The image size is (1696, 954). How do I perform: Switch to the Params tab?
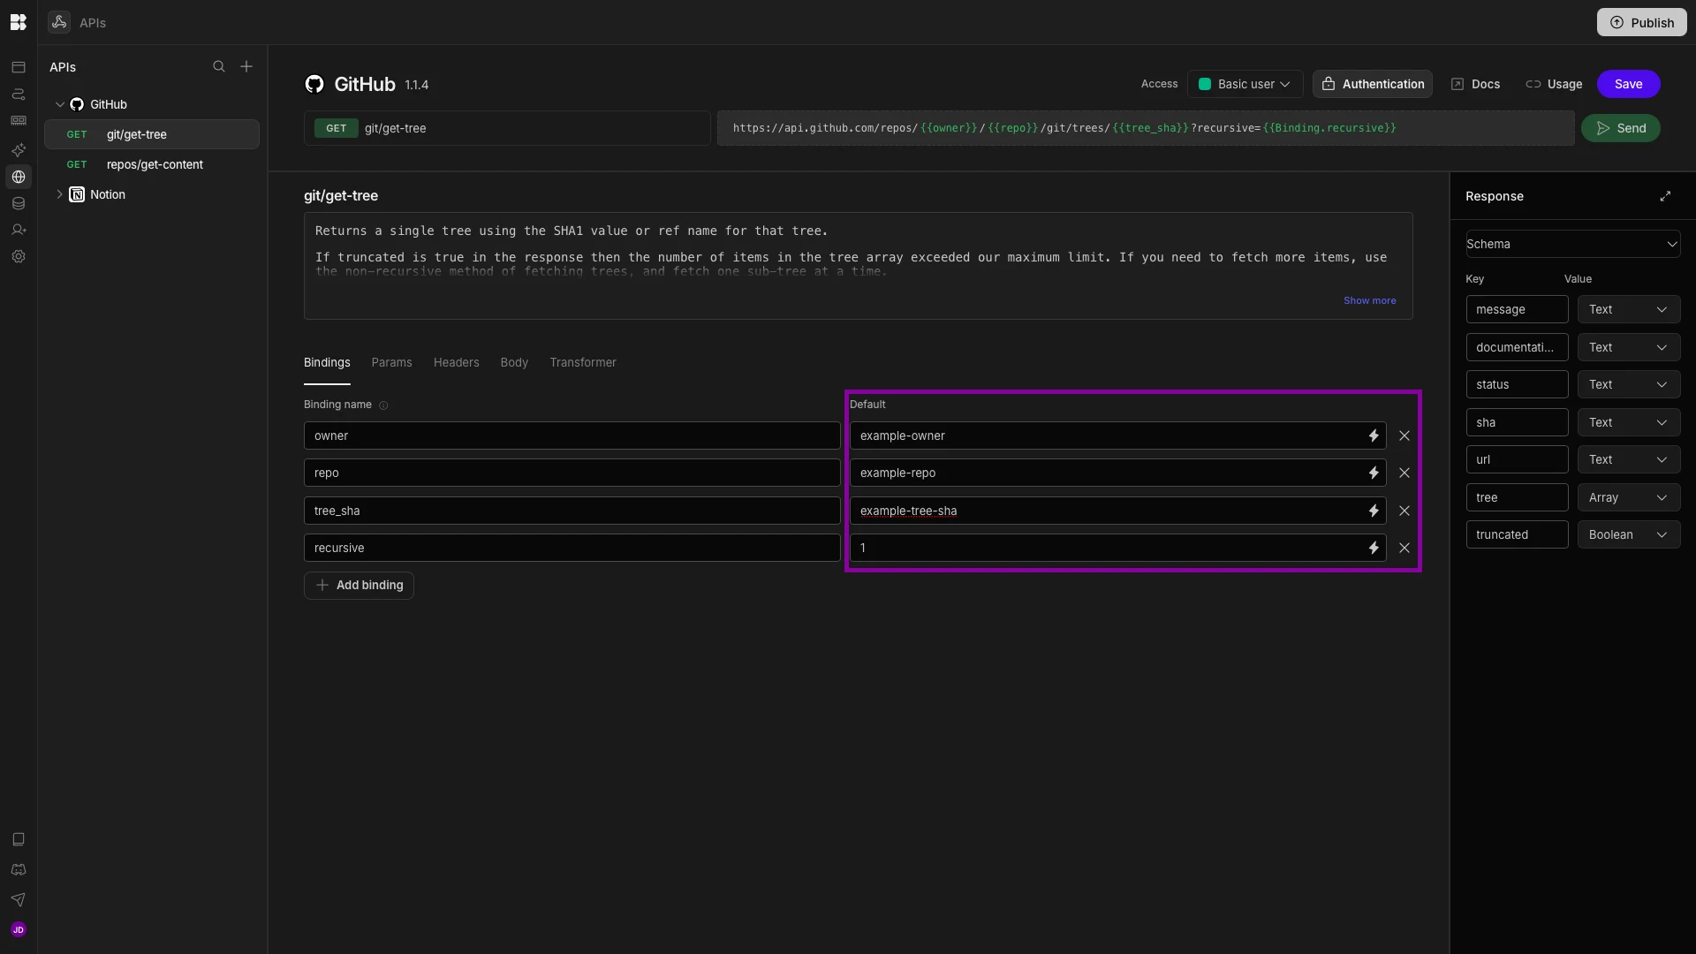pyautogui.click(x=391, y=362)
